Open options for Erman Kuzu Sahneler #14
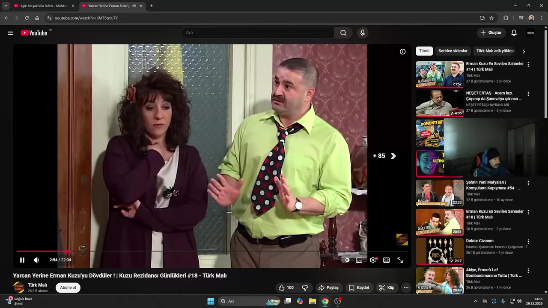Image resolution: width=548 pixels, height=308 pixels. (x=528, y=65)
